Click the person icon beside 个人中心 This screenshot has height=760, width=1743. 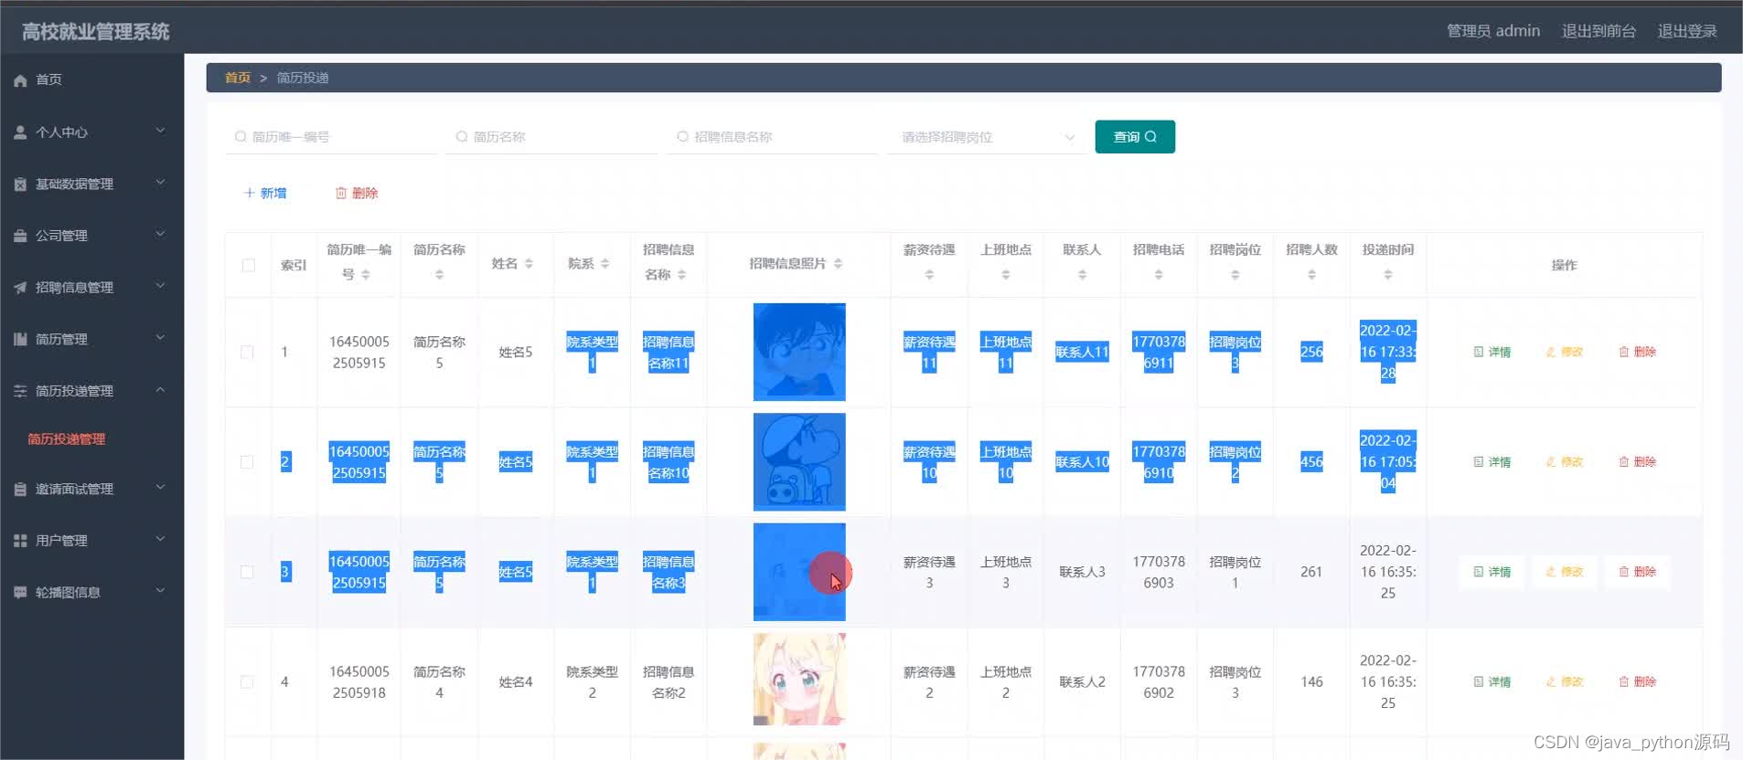pyautogui.click(x=20, y=132)
